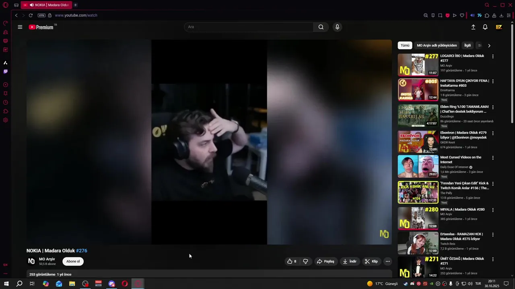The width and height of the screenshot is (515, 289).
Task: Open Settings gear in Opera sidebar
Action: click(x=6, y=120)
